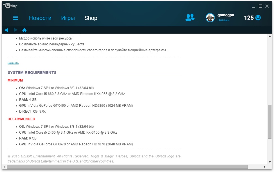Screen dimensions: 274x172
Task: Click the horizontal scrollbar right arrow
Action: [x=265, y=167]
